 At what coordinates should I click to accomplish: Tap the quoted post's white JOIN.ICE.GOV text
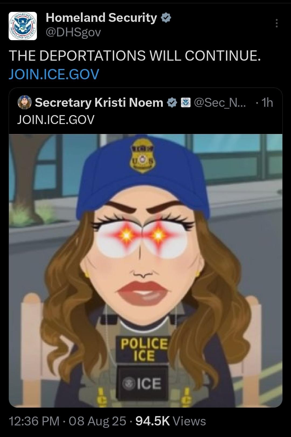coord(56,119)
